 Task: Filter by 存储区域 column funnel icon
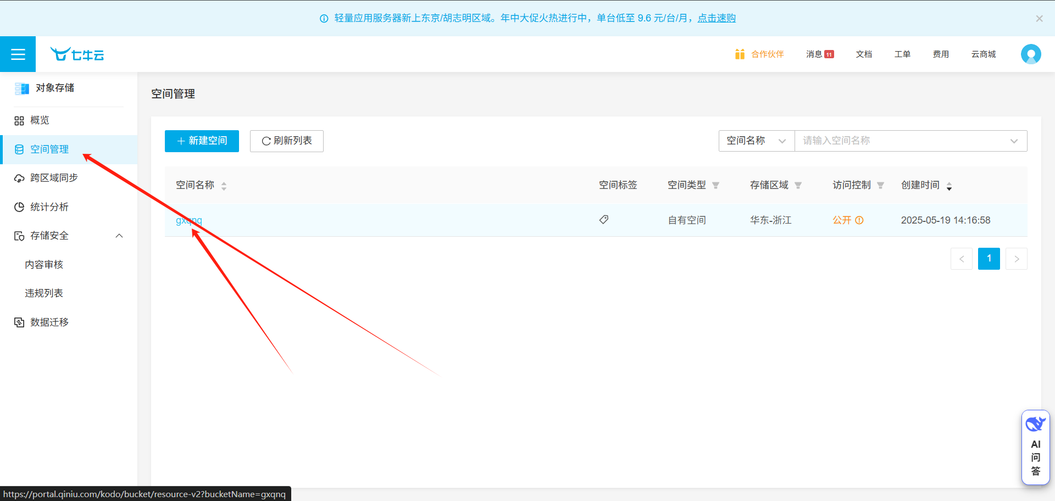[798, 186]
